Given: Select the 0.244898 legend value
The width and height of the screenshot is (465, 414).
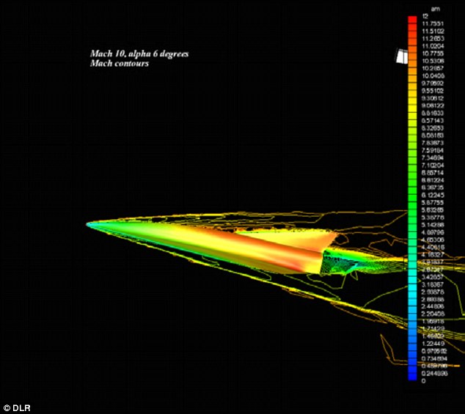Looking at the screenshot, I should pos(432,374).
